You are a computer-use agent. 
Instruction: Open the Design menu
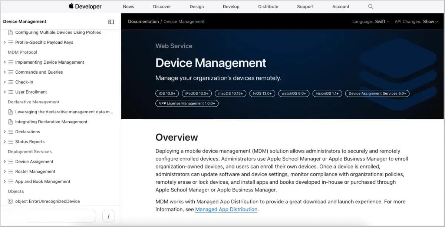pyautogui.click(x=197, y=7)
